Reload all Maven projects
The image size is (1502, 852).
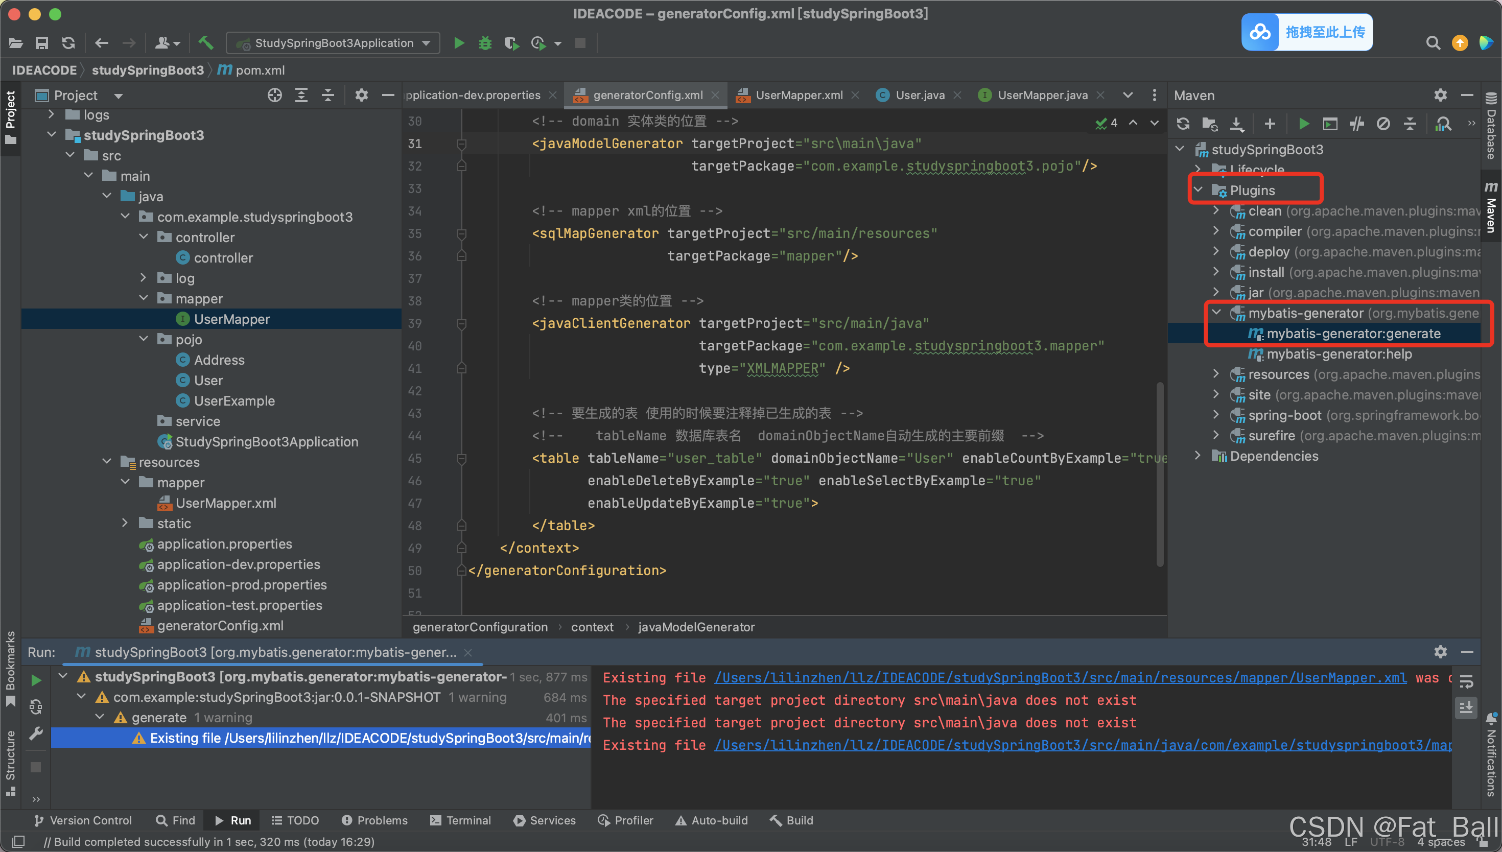(1183, 124)
